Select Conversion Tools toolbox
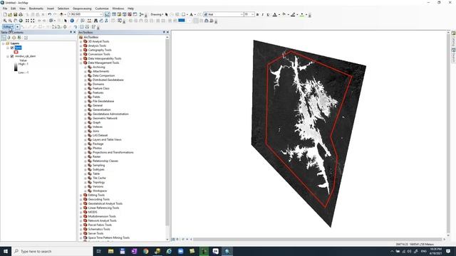The height and width of the screenshot is (256, 456). [99, 54]
